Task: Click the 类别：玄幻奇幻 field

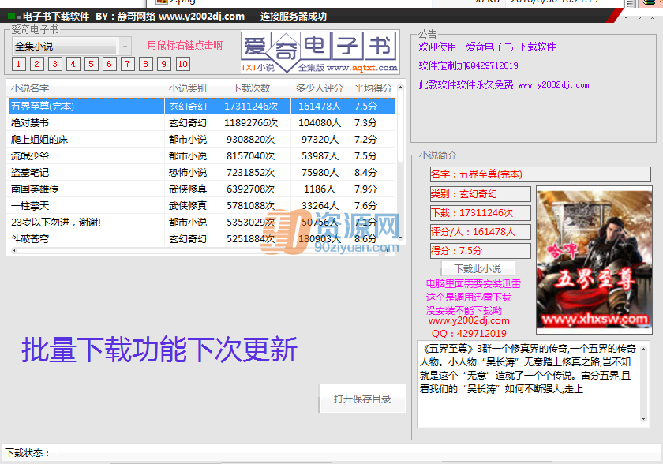Action: tap(481, 194)
